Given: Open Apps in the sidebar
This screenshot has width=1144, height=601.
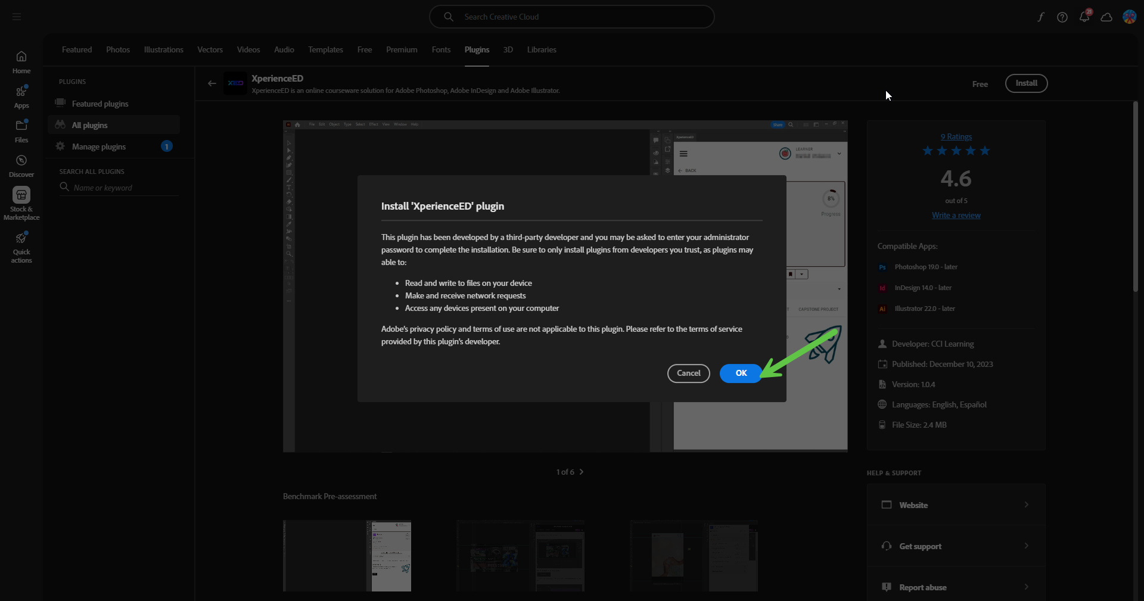Looking at the screenshot, I should 21,96.
